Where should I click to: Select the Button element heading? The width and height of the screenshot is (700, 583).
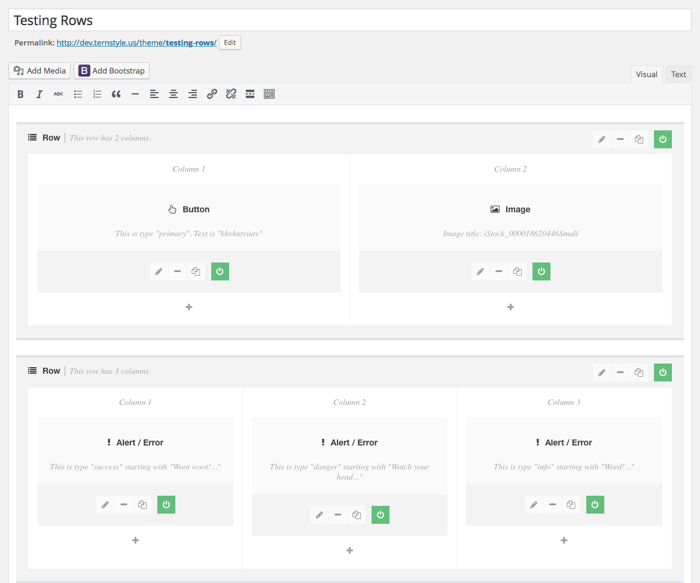point(189,209)
